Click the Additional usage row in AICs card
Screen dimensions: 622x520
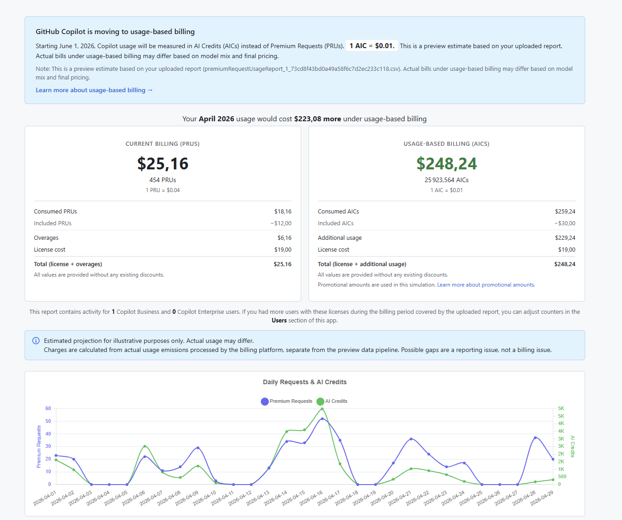tap(446, 238)
